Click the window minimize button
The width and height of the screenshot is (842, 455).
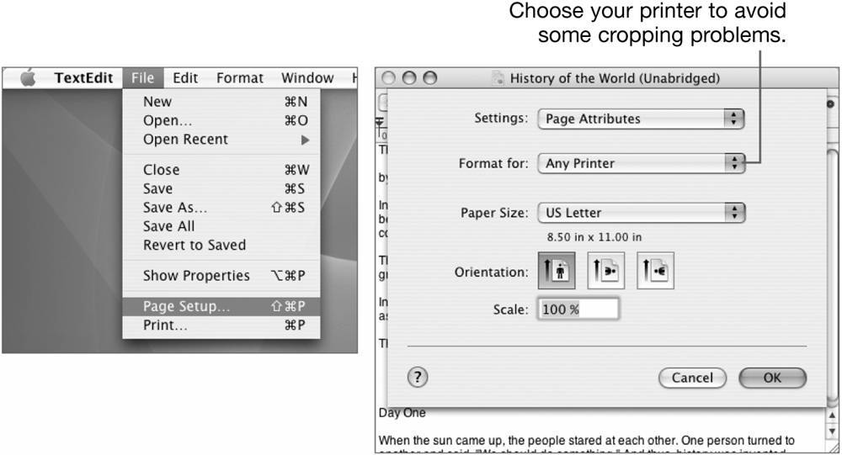tap(409, 78)
